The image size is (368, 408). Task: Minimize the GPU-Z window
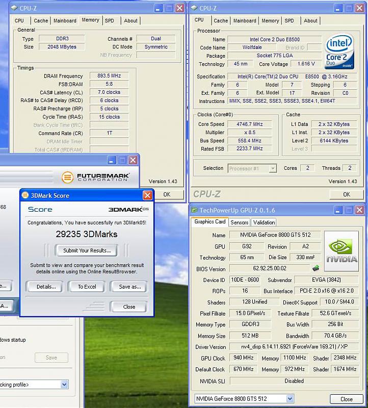coord(337,210)
